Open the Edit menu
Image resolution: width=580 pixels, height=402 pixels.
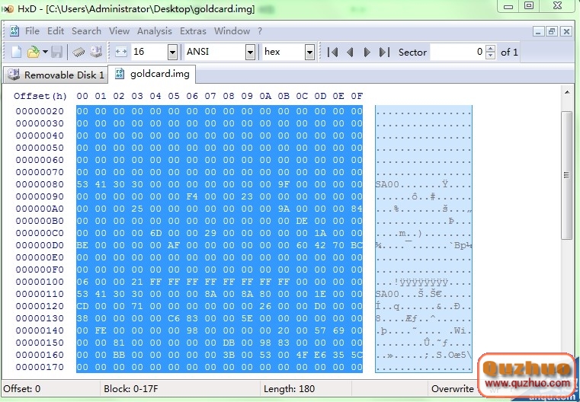[x=56, y=31]
